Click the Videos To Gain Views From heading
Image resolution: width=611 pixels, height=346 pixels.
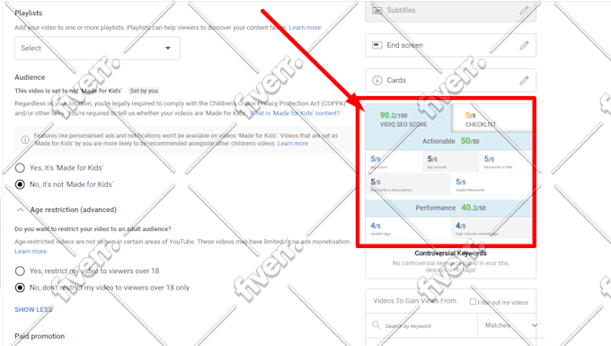414,301
